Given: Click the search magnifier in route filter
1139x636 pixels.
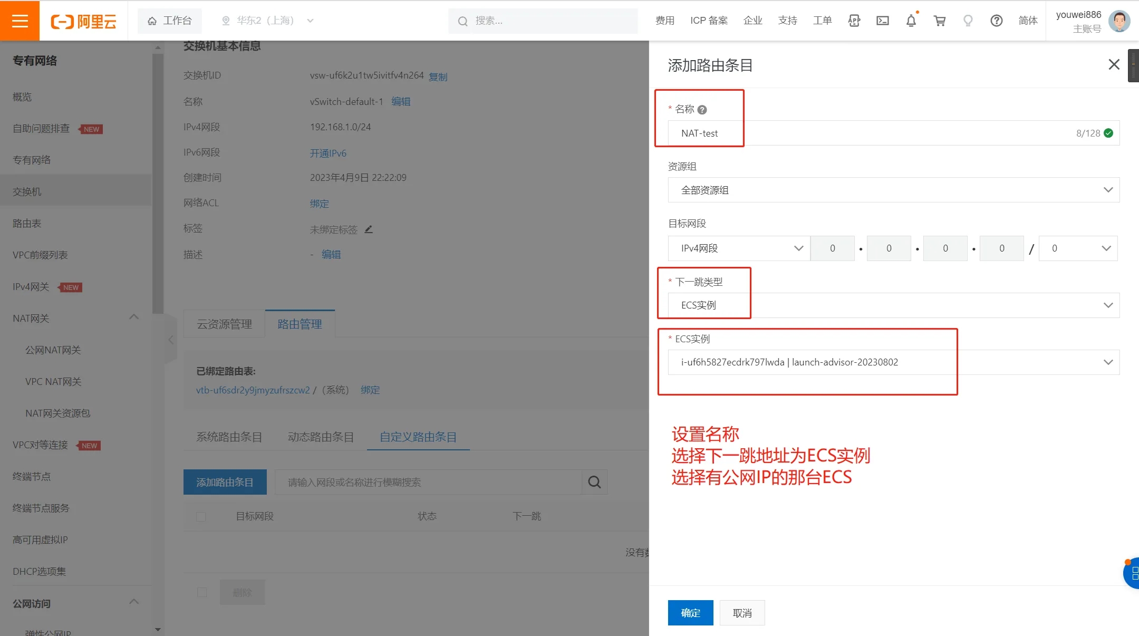Looking at the screenshot, I should point(594,482).
